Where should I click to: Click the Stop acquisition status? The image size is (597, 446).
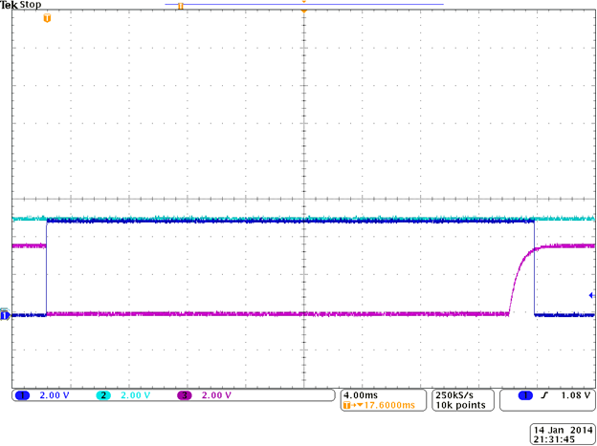tap(30, 6)
